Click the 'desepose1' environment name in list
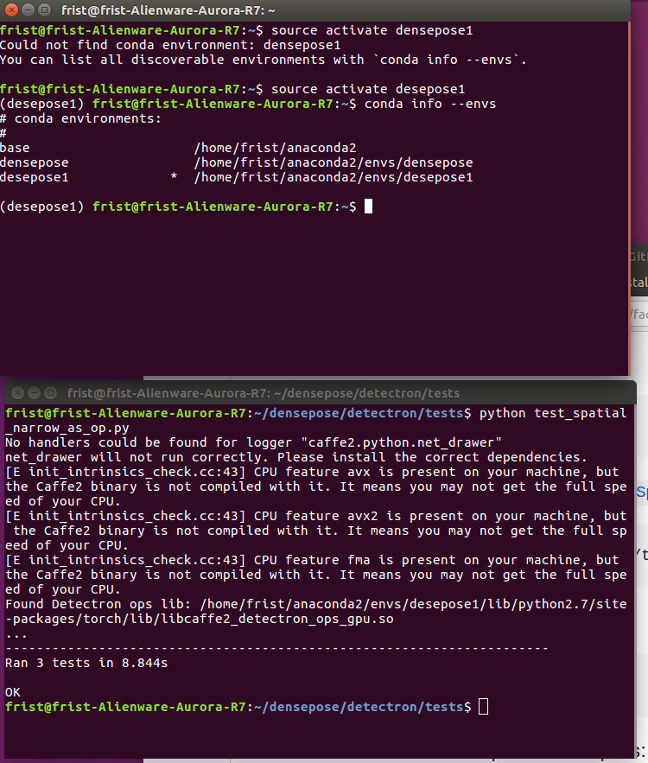 (x=34, y=177)
